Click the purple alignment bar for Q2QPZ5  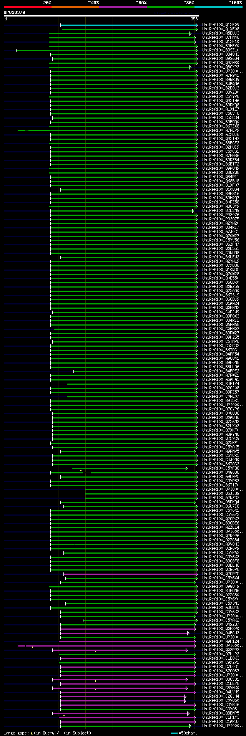(131, 574)
